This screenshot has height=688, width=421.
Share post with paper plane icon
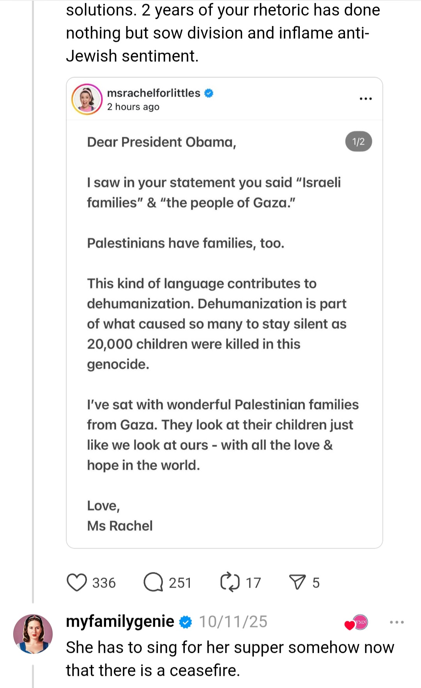pos(297,582)
